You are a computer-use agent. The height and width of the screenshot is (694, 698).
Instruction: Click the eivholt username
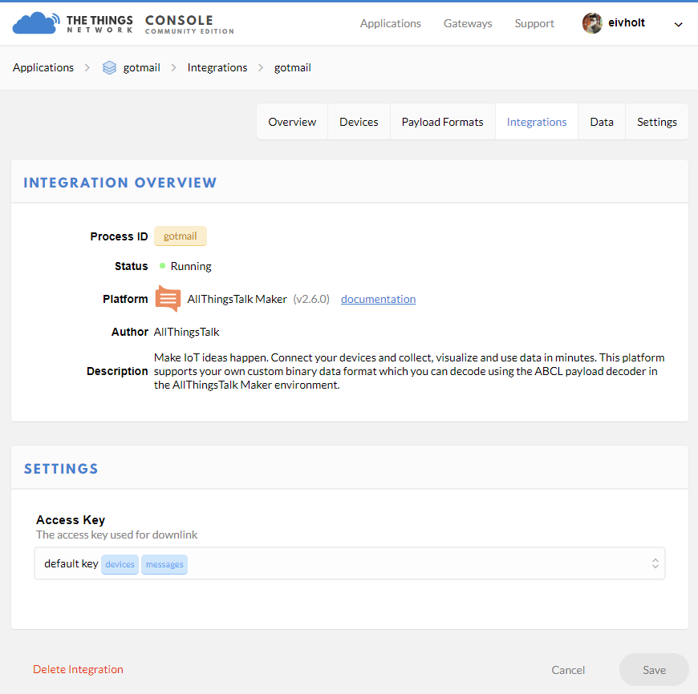(x=627, y=22)
